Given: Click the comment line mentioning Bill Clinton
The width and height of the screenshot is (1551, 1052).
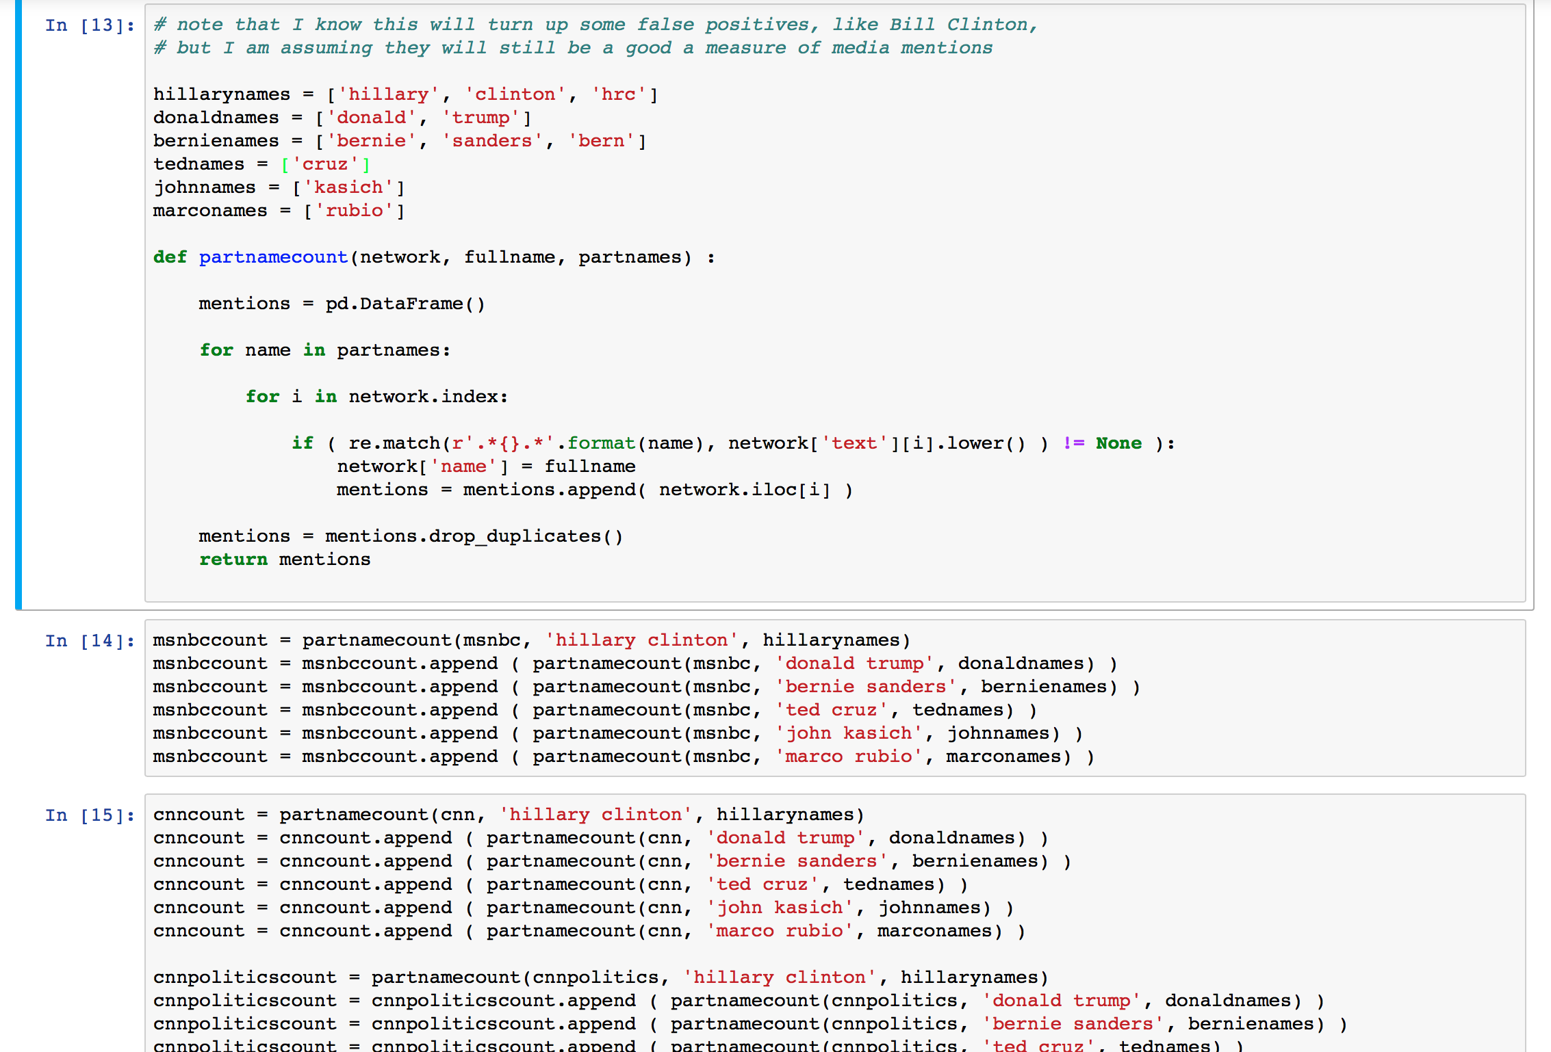Looking at the screenshot, I should (x=595, y=25).
